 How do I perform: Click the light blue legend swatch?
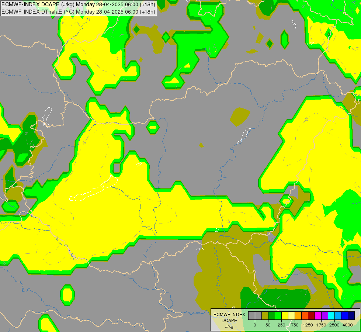tap(338, 315)
